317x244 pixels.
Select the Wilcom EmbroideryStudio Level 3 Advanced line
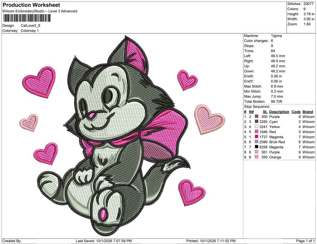coord(40,11)
